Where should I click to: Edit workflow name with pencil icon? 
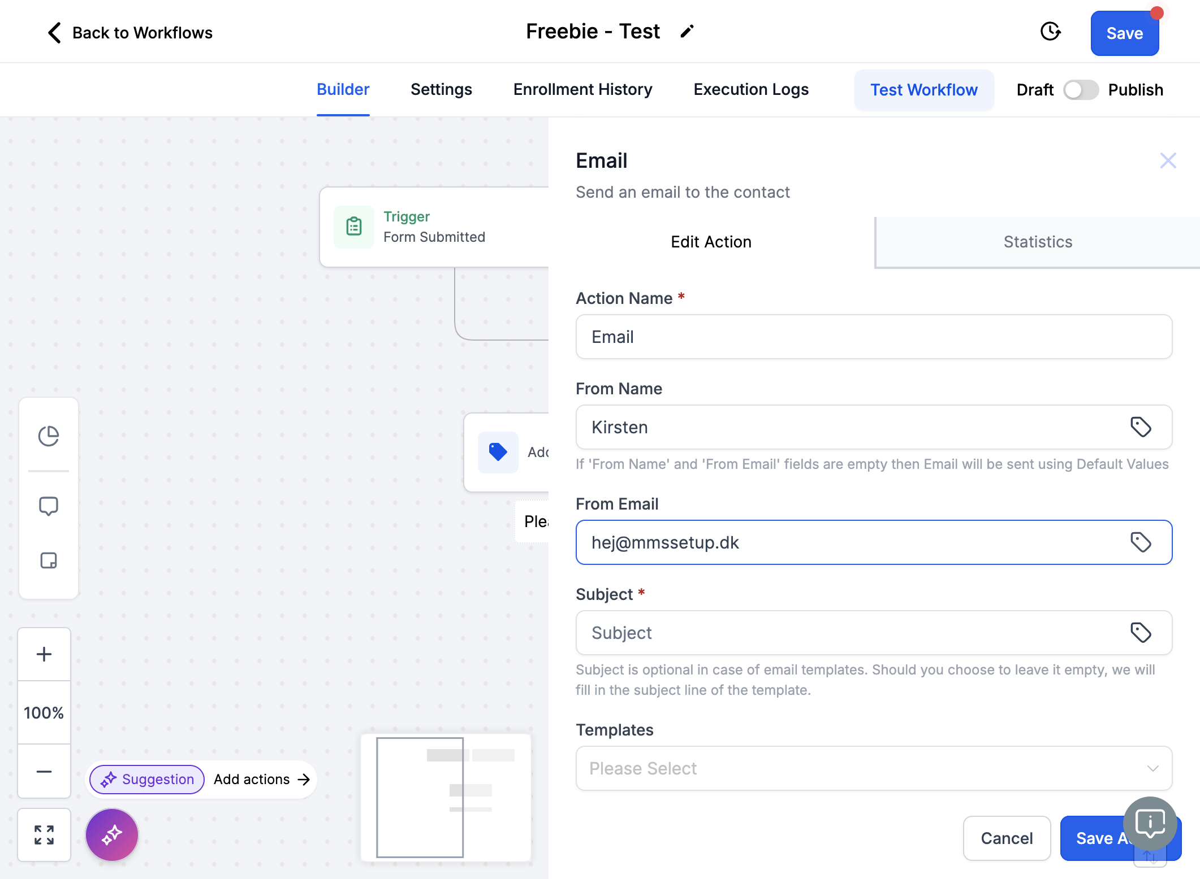pos(687,32)
